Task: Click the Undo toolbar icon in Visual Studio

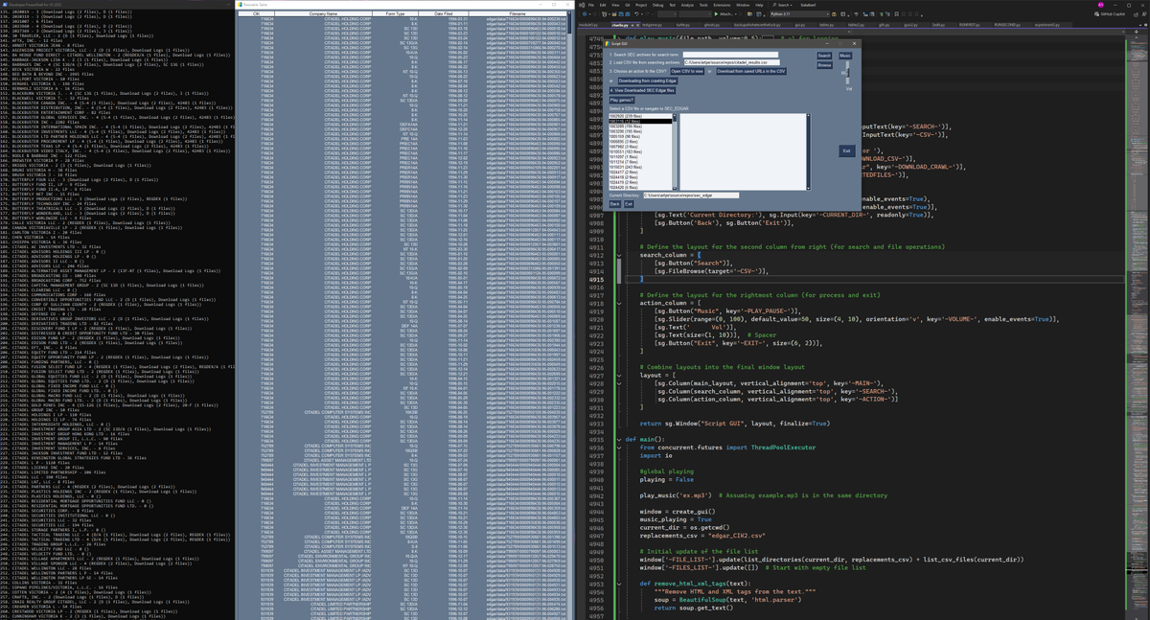Action: click(x=636, y=14)
